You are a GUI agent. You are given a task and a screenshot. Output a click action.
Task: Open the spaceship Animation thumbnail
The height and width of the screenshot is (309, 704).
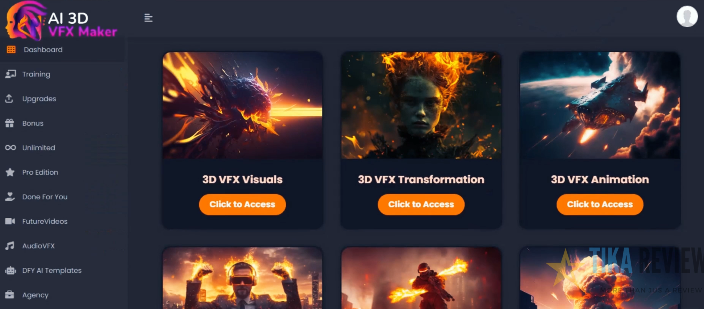tap(600, 105)
